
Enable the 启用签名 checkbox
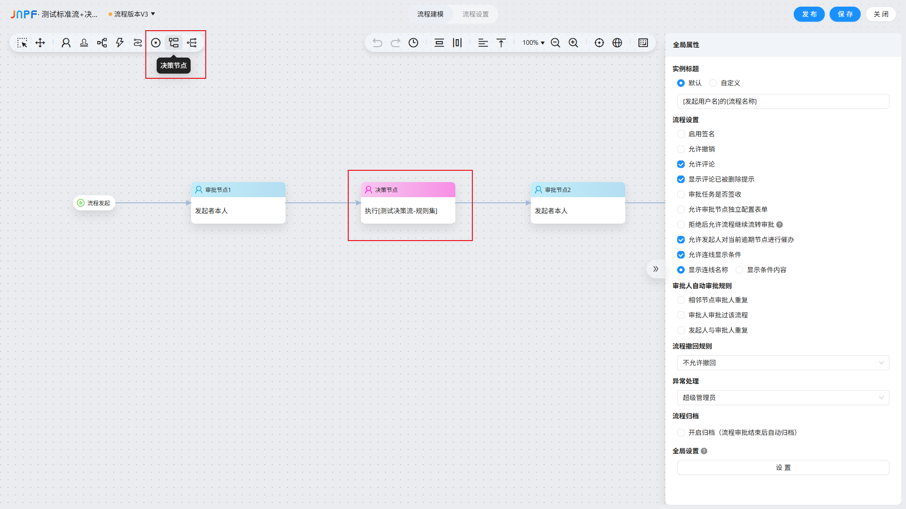681,134
